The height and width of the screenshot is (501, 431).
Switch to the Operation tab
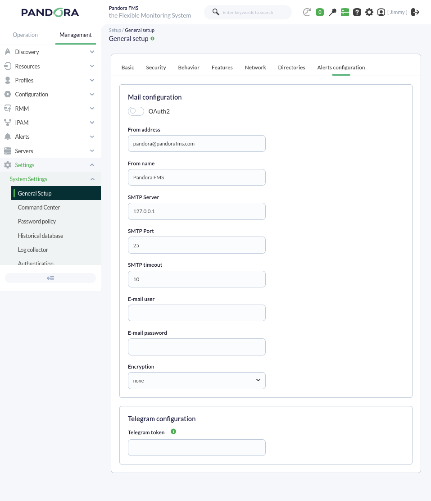[25, 35]
